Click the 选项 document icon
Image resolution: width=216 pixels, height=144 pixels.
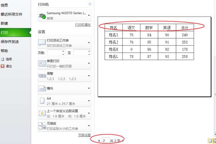pos(3,59)
